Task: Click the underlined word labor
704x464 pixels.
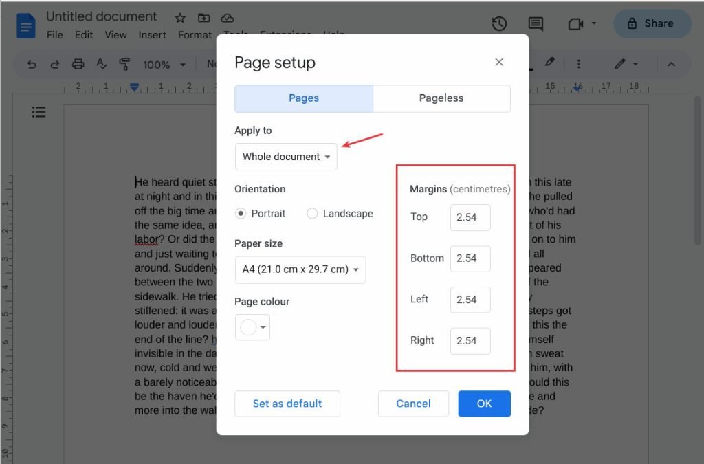Action: coord(146,239)
